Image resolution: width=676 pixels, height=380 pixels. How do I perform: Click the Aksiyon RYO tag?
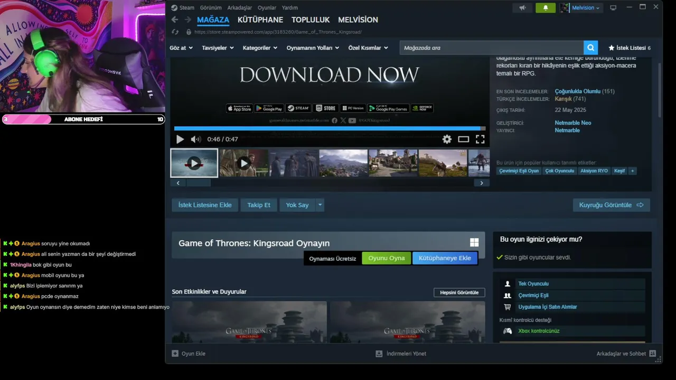point(594,171)
